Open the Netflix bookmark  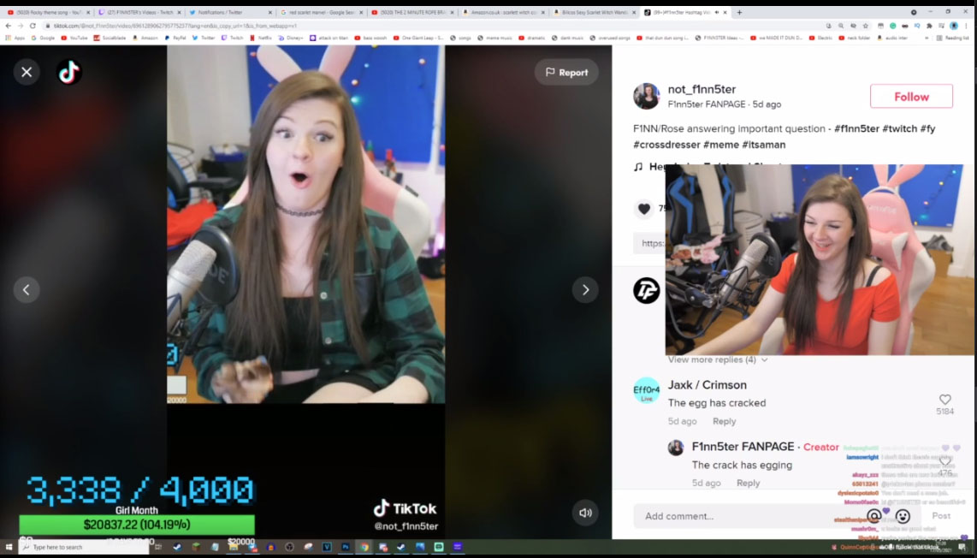coord(260,38)
